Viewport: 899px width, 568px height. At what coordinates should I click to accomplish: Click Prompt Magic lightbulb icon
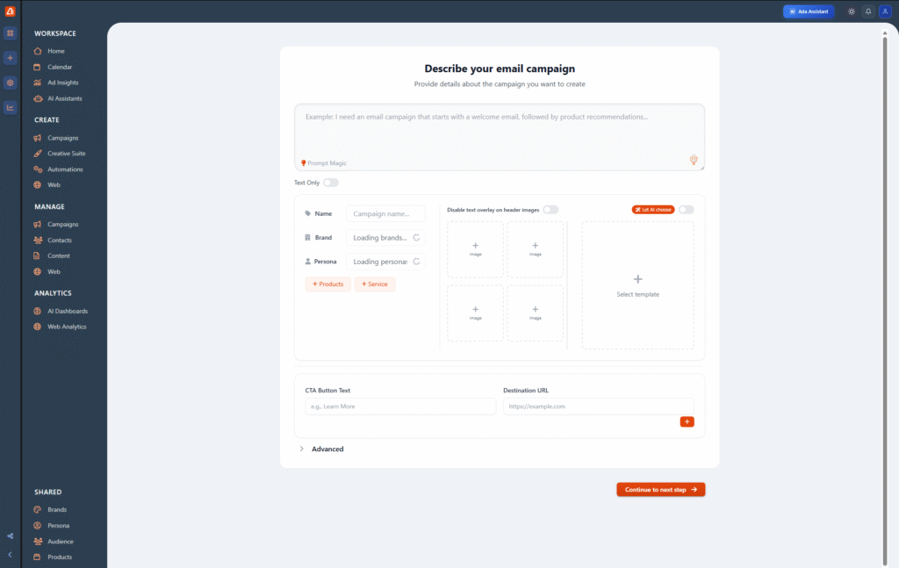(304, 163)
